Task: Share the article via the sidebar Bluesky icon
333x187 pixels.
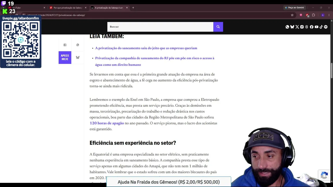Action: (78, 57)
